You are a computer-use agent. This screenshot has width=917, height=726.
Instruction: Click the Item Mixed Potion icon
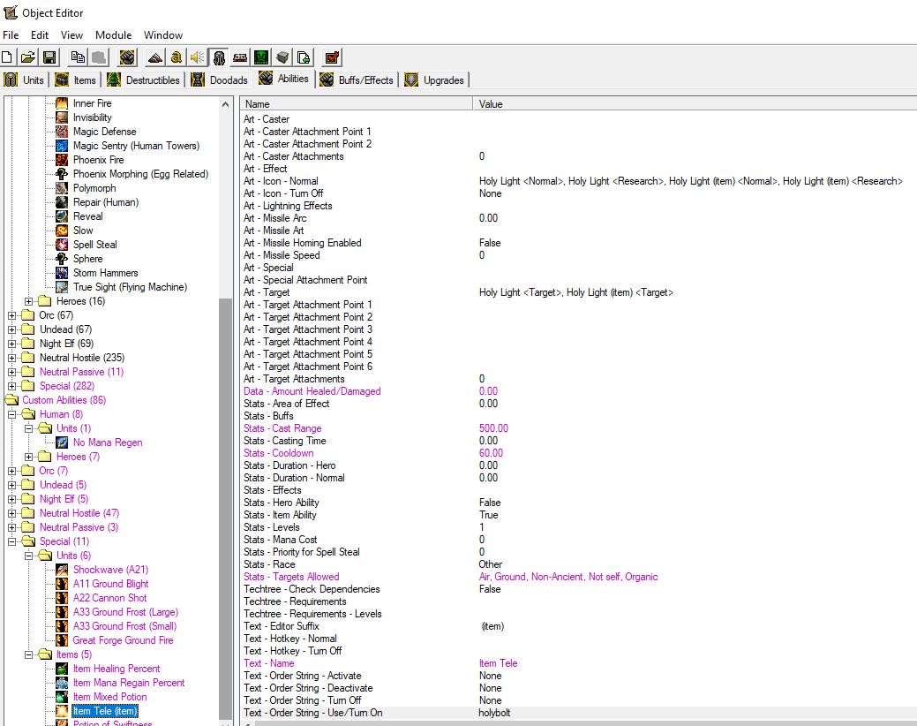[62, 697]
